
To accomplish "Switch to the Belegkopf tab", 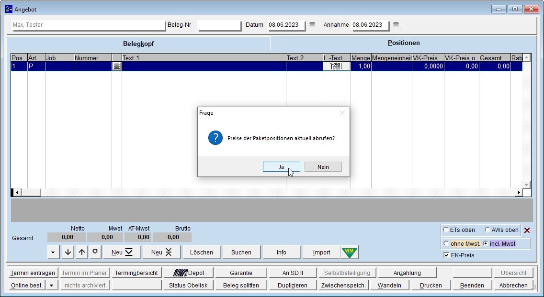I will click(138, 44).
